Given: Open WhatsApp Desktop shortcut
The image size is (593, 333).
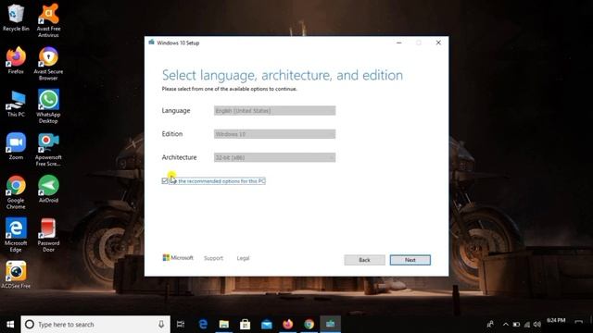Looking at the screenshot, I should [x=48, y=105].
